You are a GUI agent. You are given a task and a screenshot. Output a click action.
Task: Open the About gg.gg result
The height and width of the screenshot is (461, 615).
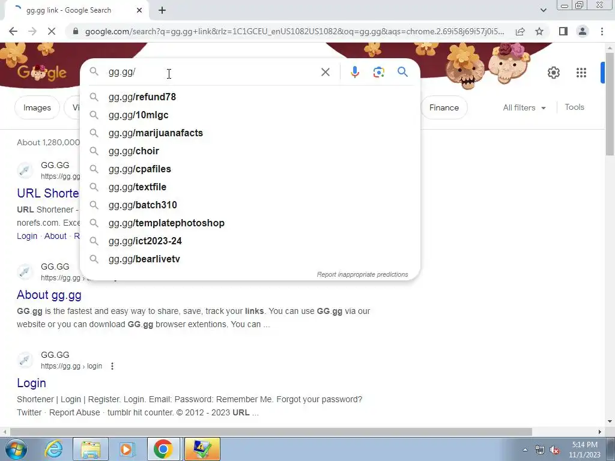(49, 295)
